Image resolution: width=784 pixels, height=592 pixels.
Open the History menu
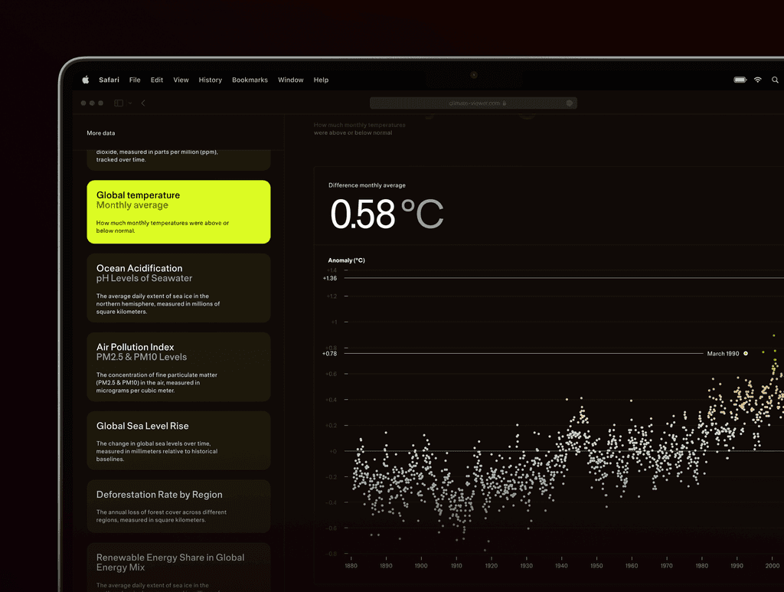[210, 80]
